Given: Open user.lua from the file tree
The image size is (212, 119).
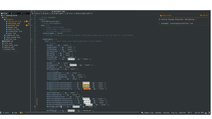Looking at the screenshot, I should [x=11, y=33].
